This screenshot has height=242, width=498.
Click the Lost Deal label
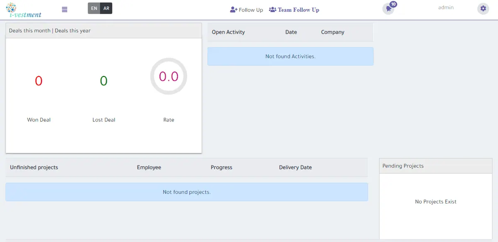[x=104, y=120]
